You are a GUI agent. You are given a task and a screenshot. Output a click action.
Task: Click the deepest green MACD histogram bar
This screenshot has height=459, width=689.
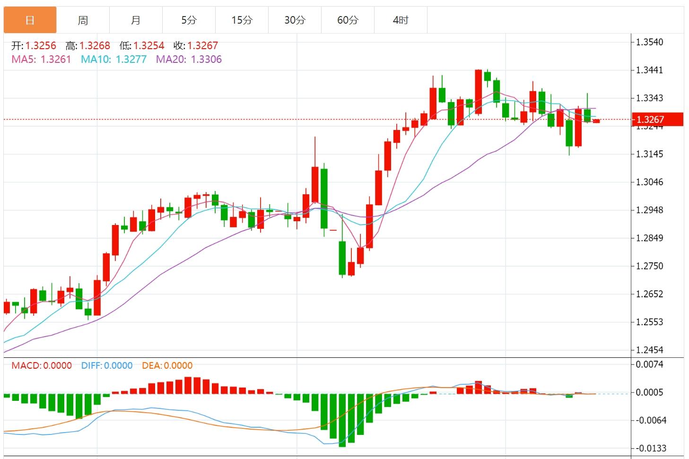click(x=342, y=420)
